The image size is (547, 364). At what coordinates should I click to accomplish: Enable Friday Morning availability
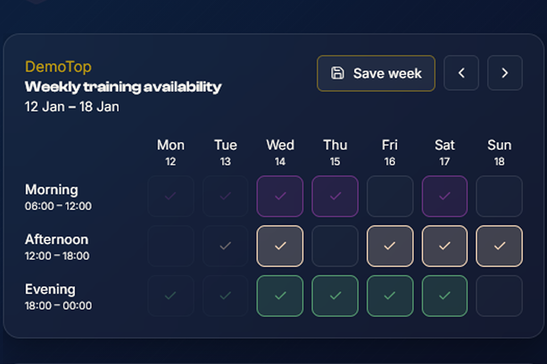click(390, 196)
